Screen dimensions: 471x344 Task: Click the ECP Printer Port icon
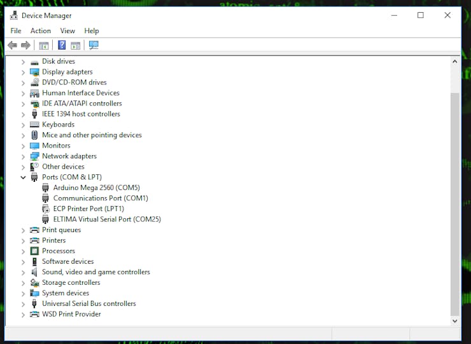(46, 209)
